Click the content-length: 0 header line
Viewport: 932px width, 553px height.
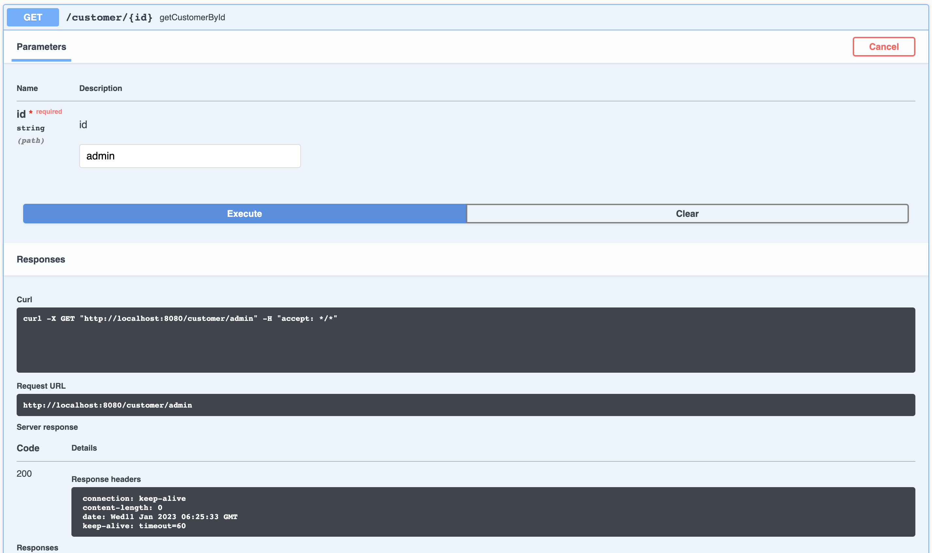tap(122, 508)
